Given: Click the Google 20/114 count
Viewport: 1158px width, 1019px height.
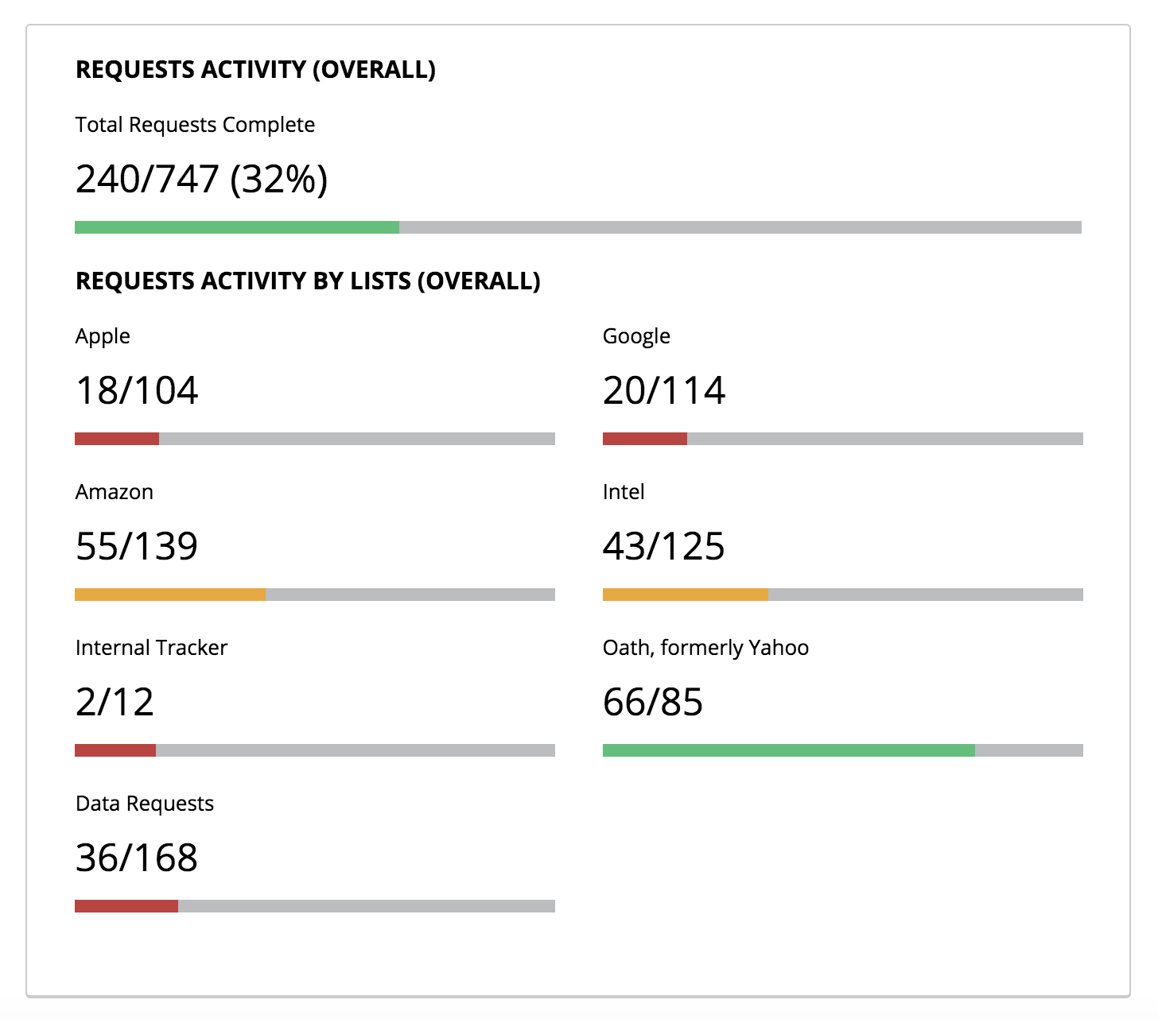Looking at the screenshot, I should tap(664, 390).
